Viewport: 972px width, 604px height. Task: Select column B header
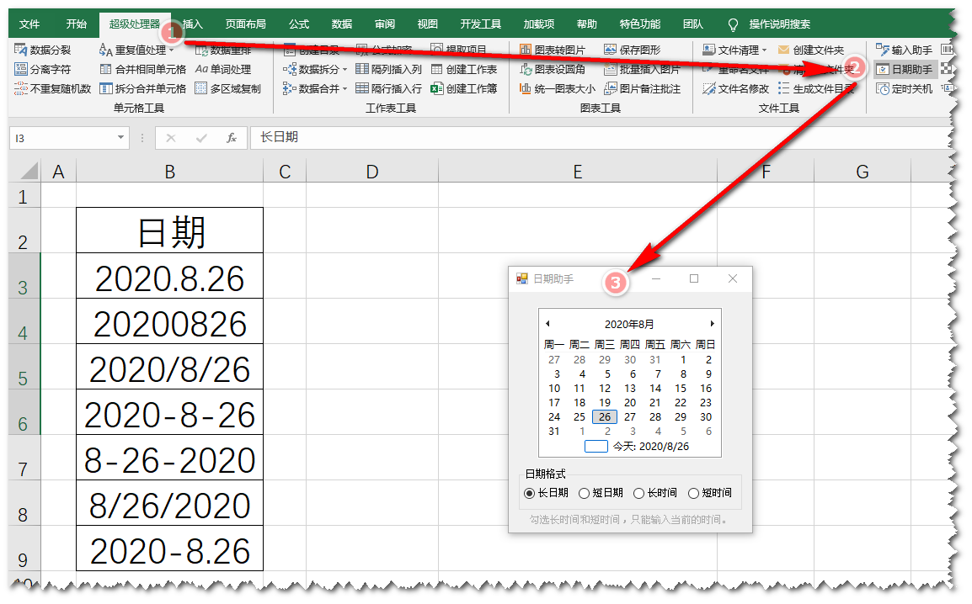(x=170, y=172)
